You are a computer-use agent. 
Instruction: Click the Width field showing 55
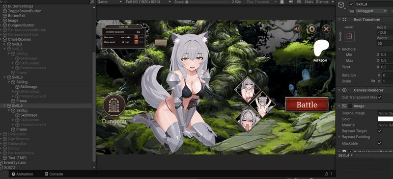coord(385,44)
